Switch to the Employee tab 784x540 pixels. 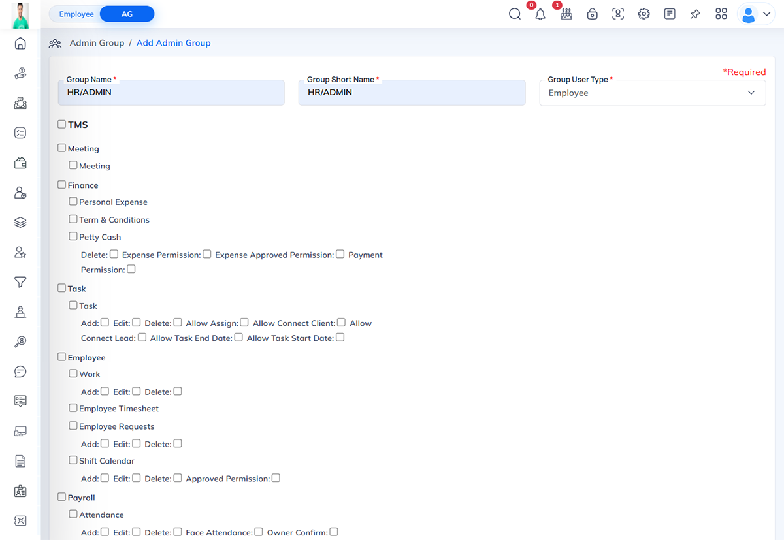(x=76, y=14)
